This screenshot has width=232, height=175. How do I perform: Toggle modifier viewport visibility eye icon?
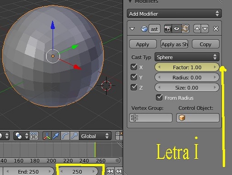[x=177, y=29]
